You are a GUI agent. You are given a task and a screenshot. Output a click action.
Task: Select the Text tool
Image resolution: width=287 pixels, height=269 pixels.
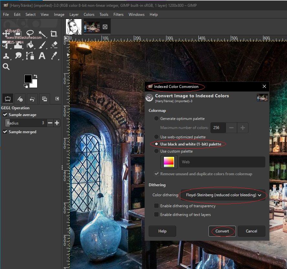coord(42,56)
